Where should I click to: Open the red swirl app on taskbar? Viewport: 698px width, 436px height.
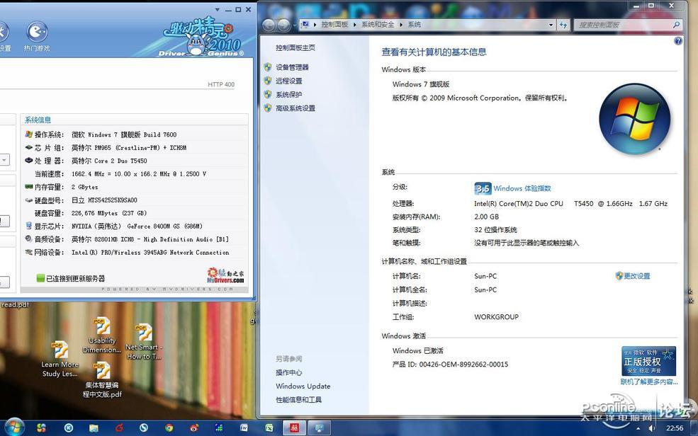pyautogui.click(x=119, y=428)
